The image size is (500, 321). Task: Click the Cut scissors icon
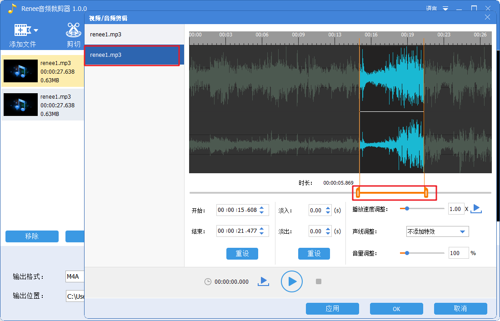[x=73, y=30]
